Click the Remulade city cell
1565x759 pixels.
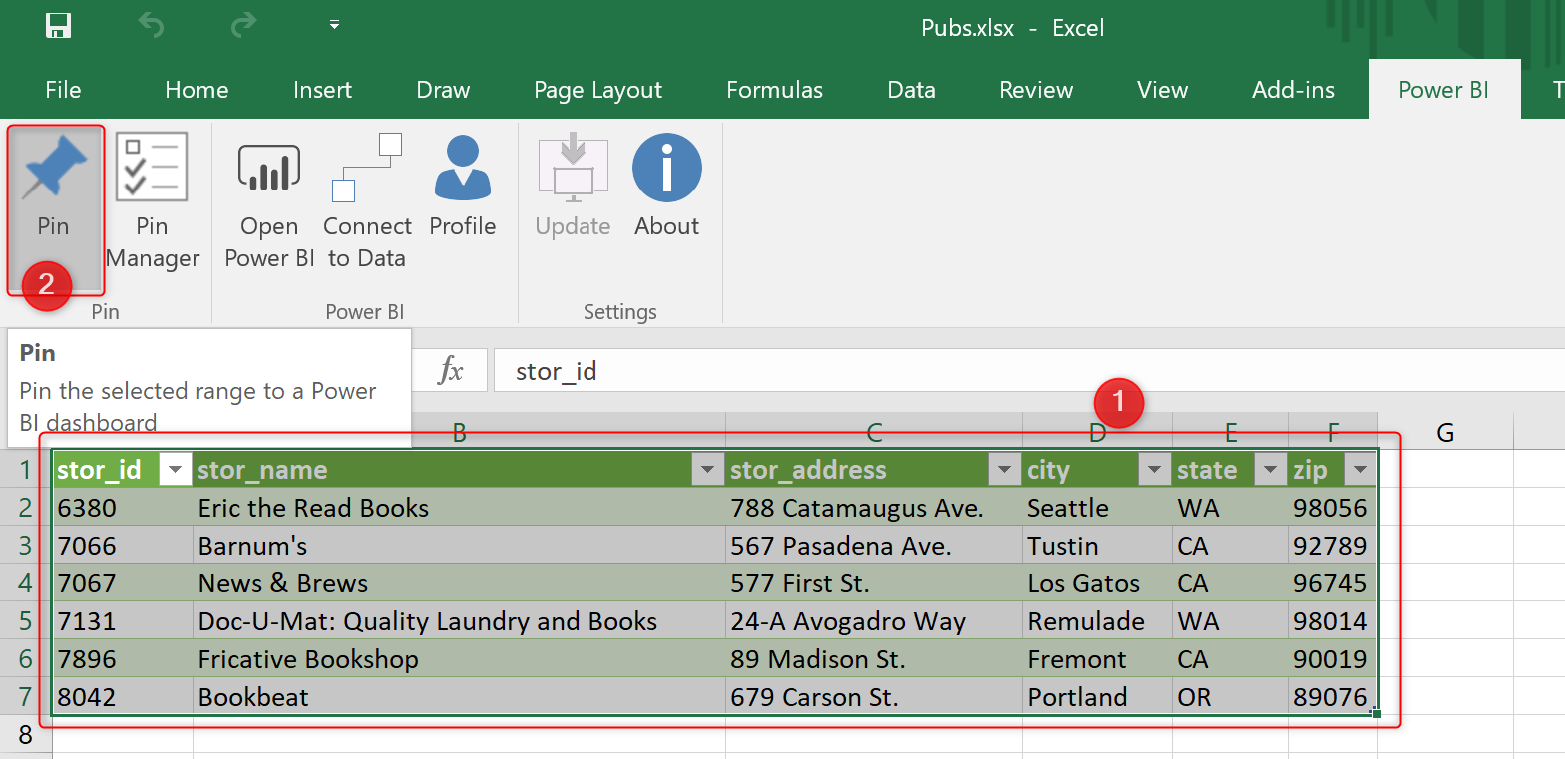tap(1097, 620)
